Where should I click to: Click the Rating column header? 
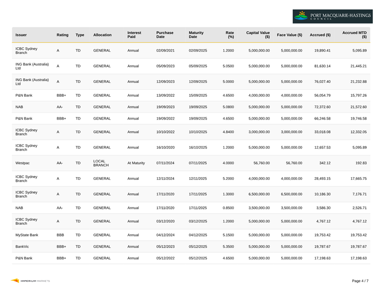pyautogui.click(x=63, y=35)
